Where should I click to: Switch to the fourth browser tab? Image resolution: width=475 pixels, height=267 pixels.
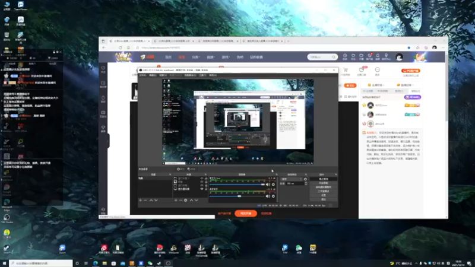pos(263,41)
